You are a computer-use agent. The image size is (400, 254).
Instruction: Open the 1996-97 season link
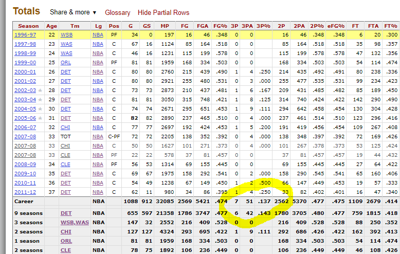25,35
